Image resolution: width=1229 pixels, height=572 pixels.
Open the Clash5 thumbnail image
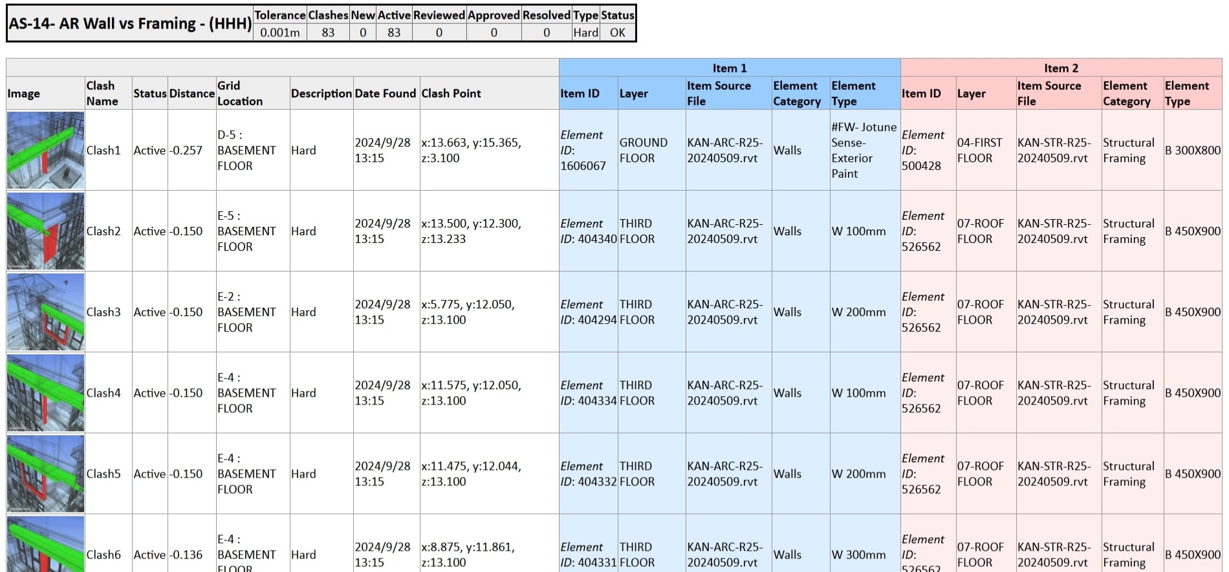click(45, 473)
